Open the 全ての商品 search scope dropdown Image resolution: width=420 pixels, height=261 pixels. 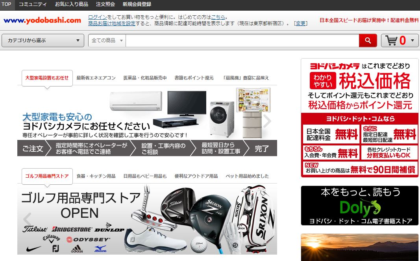107,40
